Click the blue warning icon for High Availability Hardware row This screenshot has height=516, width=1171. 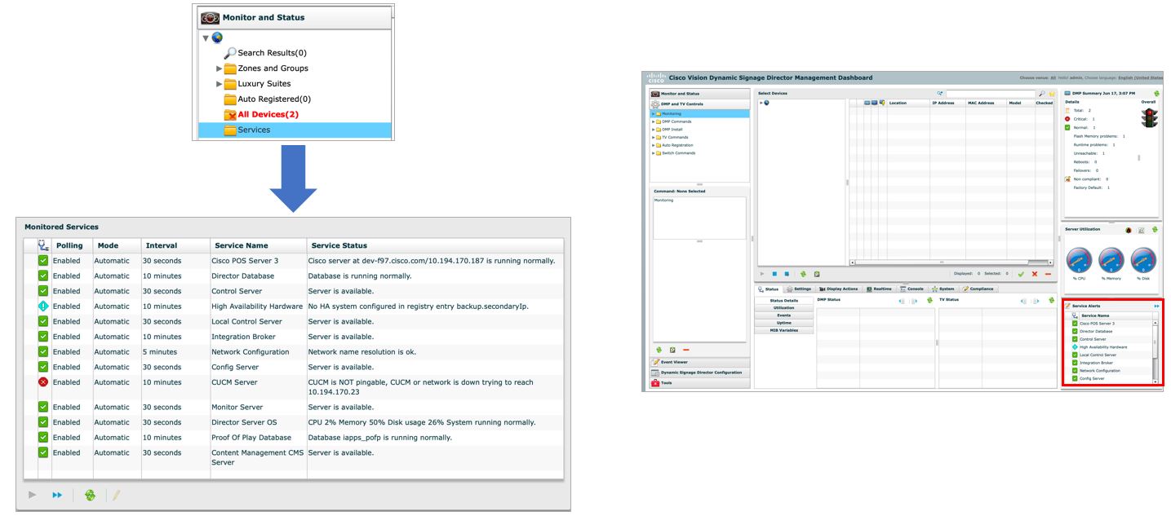click(43, 307)
